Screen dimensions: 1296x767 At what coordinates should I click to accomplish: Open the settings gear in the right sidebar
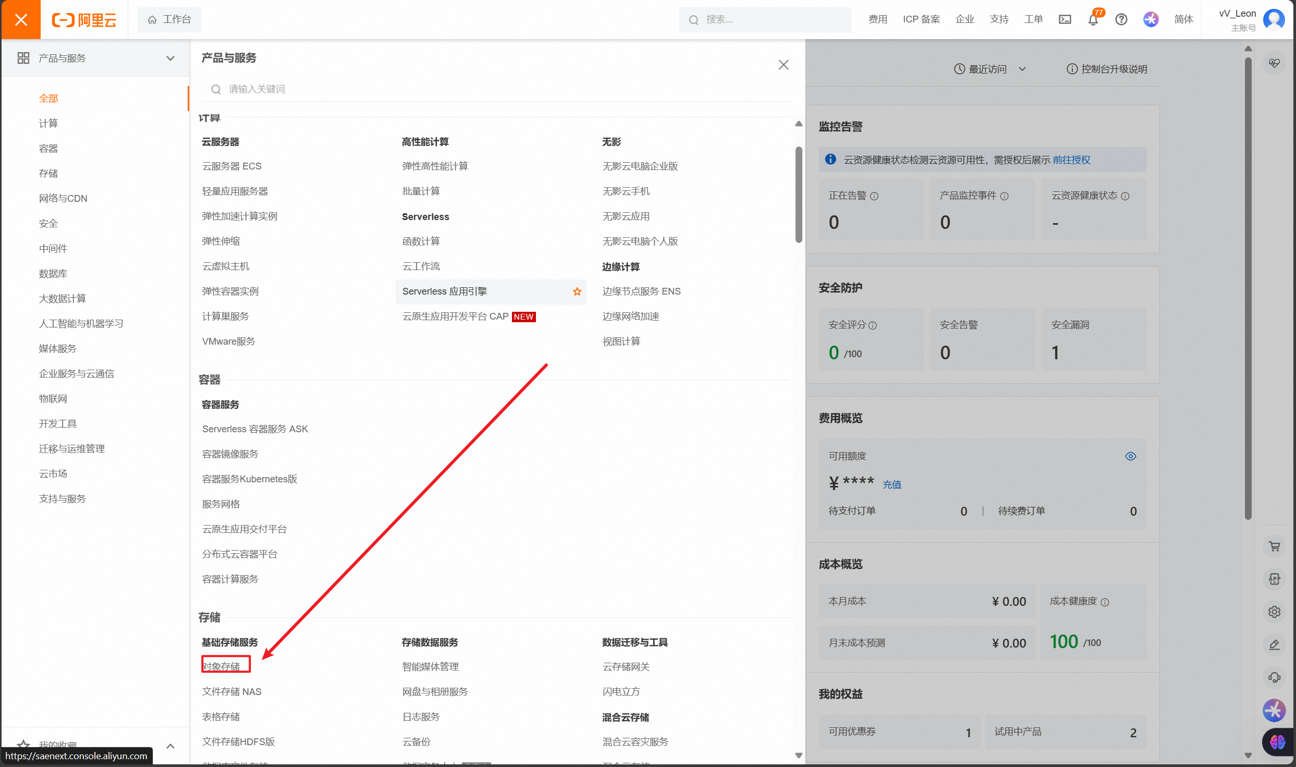coord(1275,612)
